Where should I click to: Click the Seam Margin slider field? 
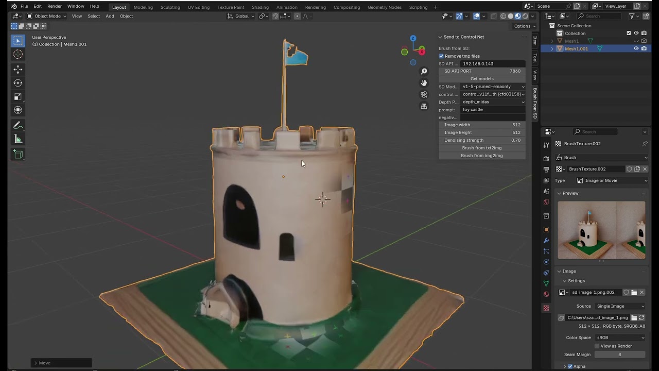[x=620, y=355]
